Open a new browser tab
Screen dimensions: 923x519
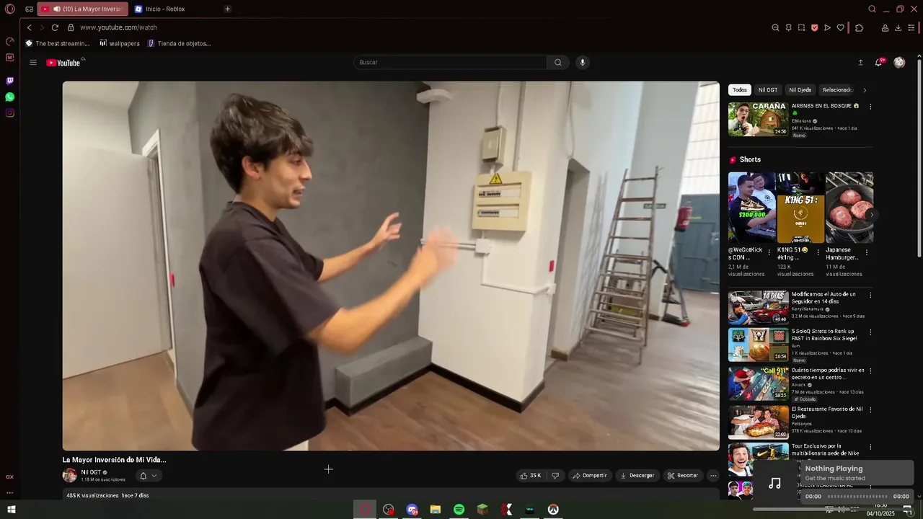coord(227,9)
